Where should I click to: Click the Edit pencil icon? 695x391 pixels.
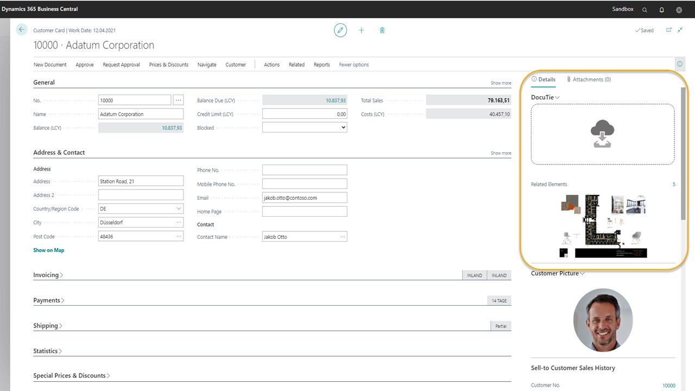point(340,30)
